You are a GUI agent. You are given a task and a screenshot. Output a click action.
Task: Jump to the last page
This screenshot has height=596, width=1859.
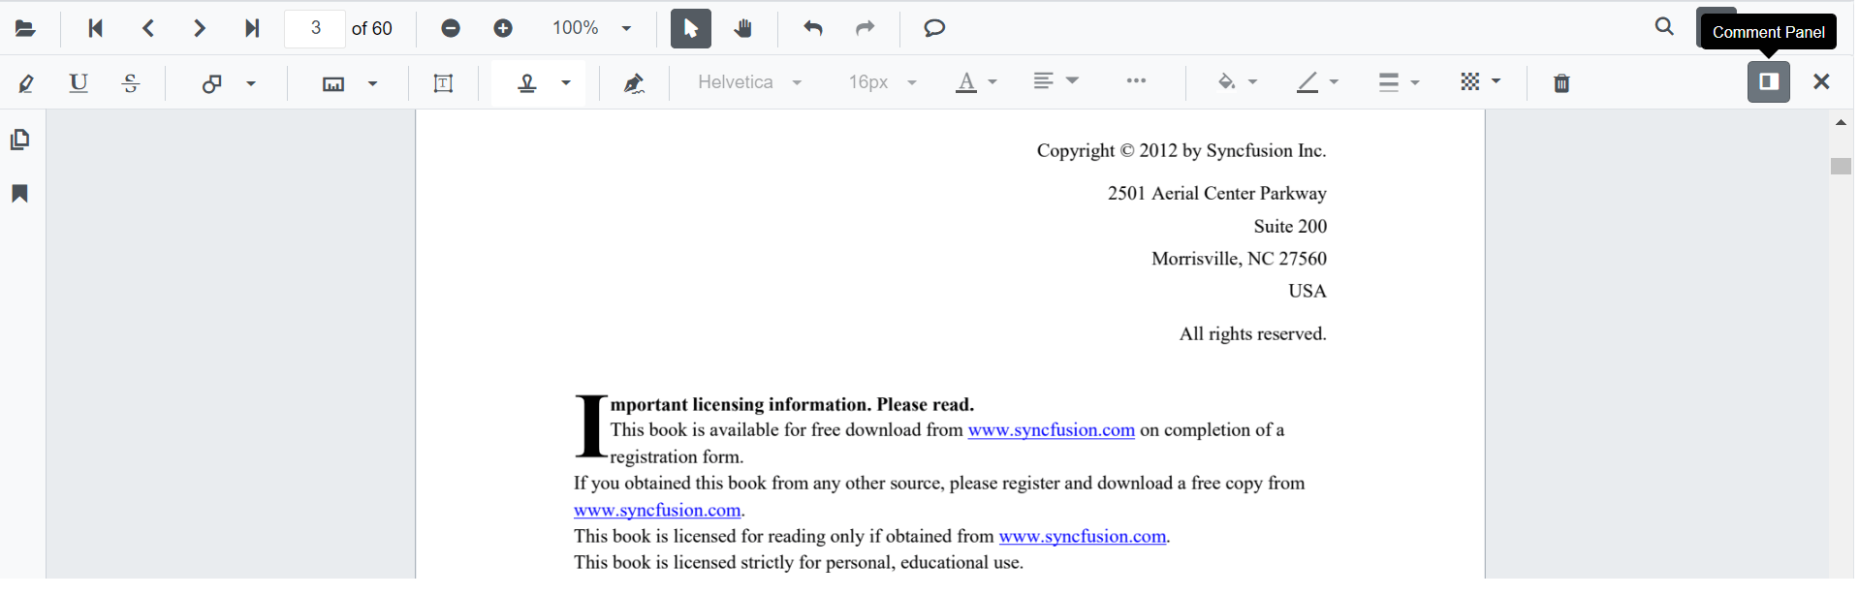pos(252,28)
